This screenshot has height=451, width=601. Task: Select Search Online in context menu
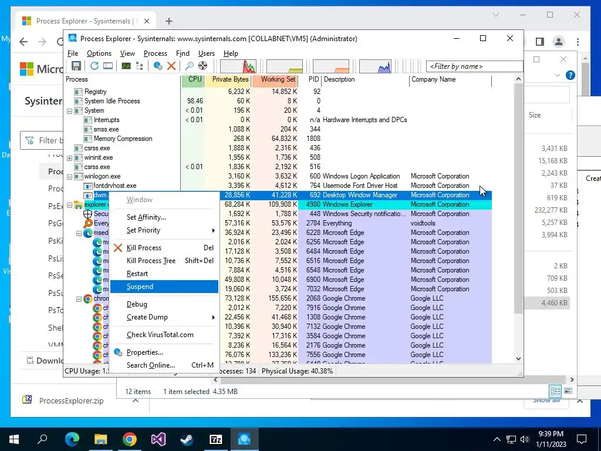(x=164, y=365)
